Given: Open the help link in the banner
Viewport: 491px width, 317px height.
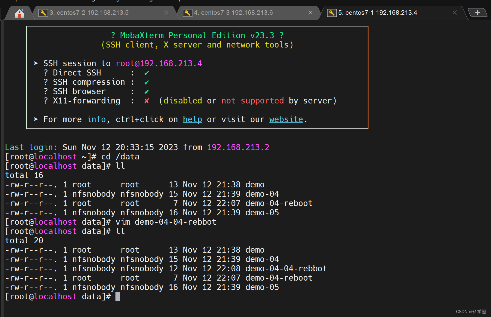Looking at the screenshot, I should coord(192,119).
